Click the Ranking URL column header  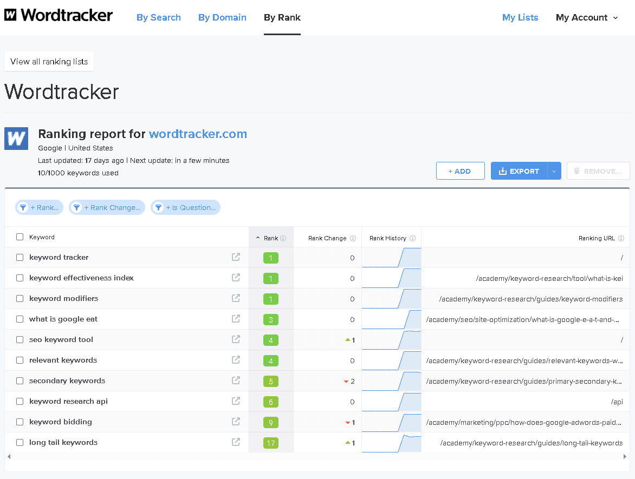pos(597,238)
